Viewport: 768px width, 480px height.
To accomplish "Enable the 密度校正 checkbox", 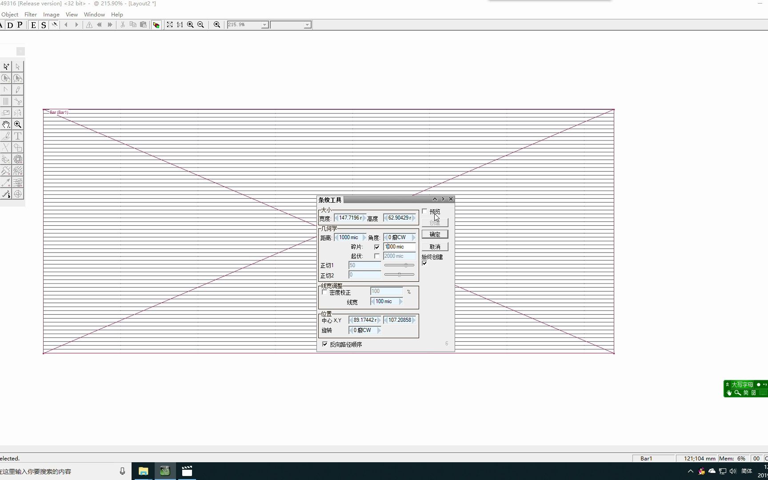I will pos(324,292).
